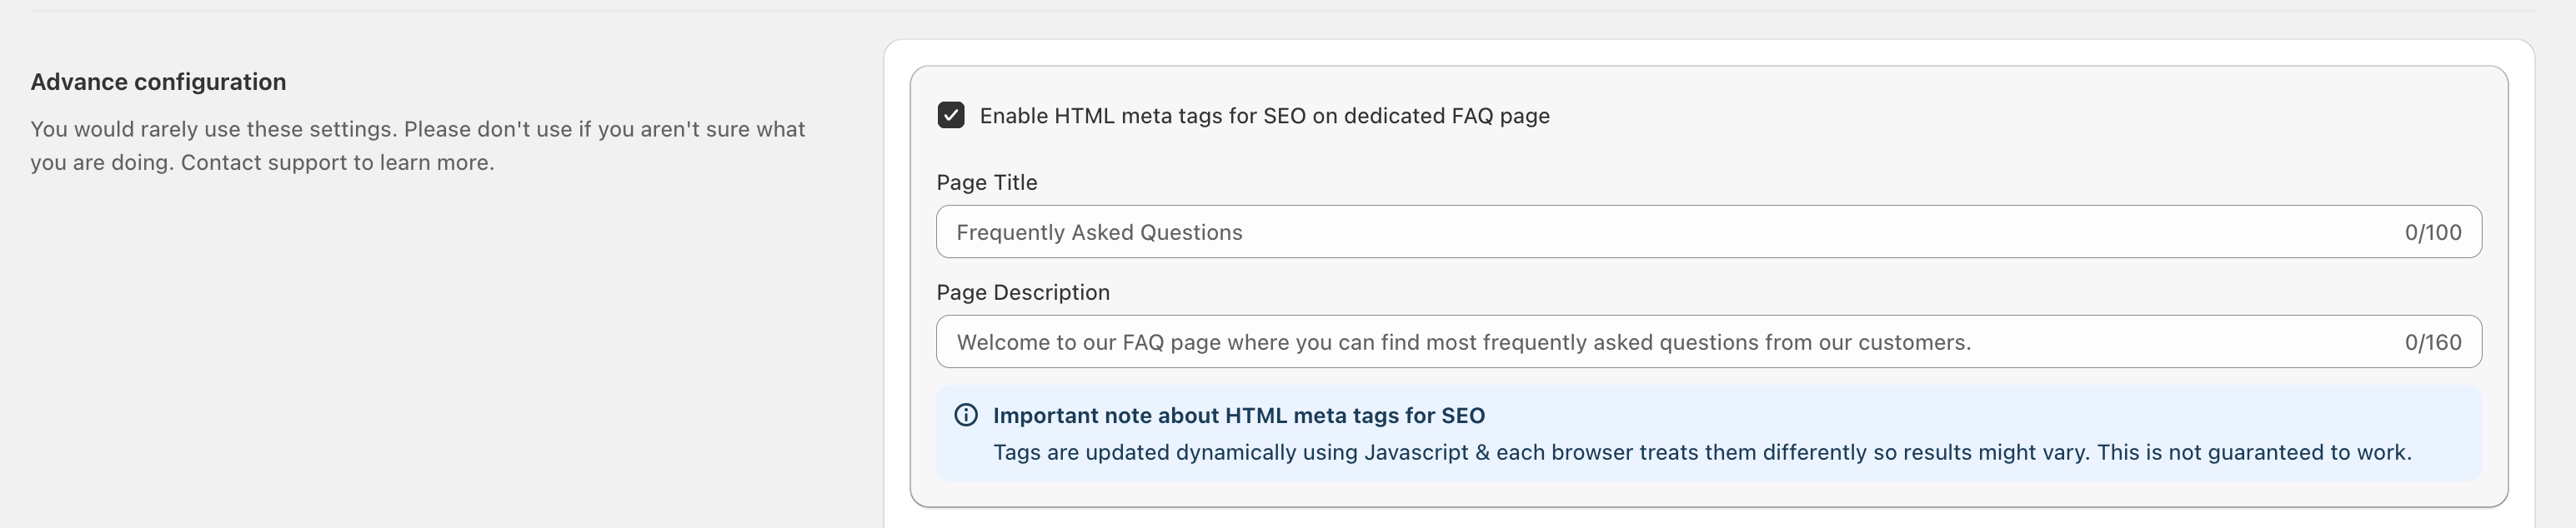Click the 0/160 character counter
Viewport: 2576px width, 528px height.
2433,342
